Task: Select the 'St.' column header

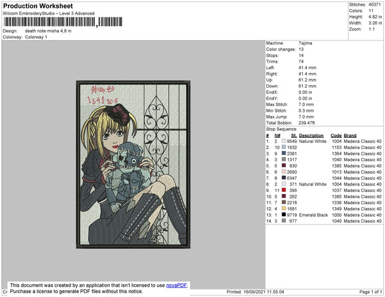Action: click(x=294, y=136)
